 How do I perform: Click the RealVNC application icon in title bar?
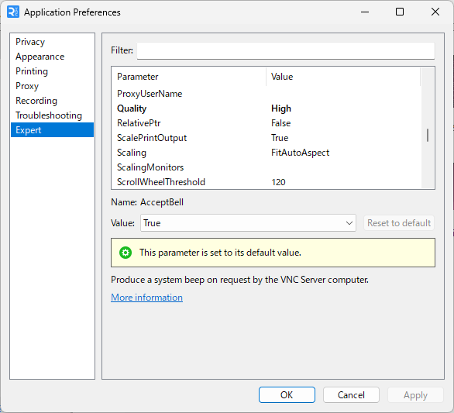pyautogui.click(x=12, y=12)
